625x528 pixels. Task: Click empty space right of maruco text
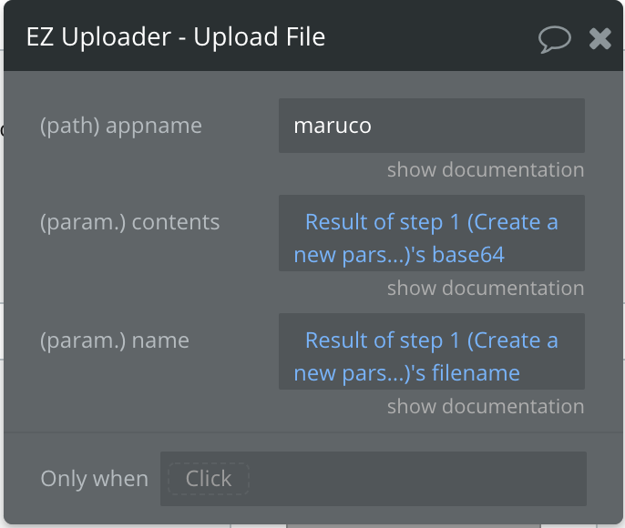click(x=478, y=126)
